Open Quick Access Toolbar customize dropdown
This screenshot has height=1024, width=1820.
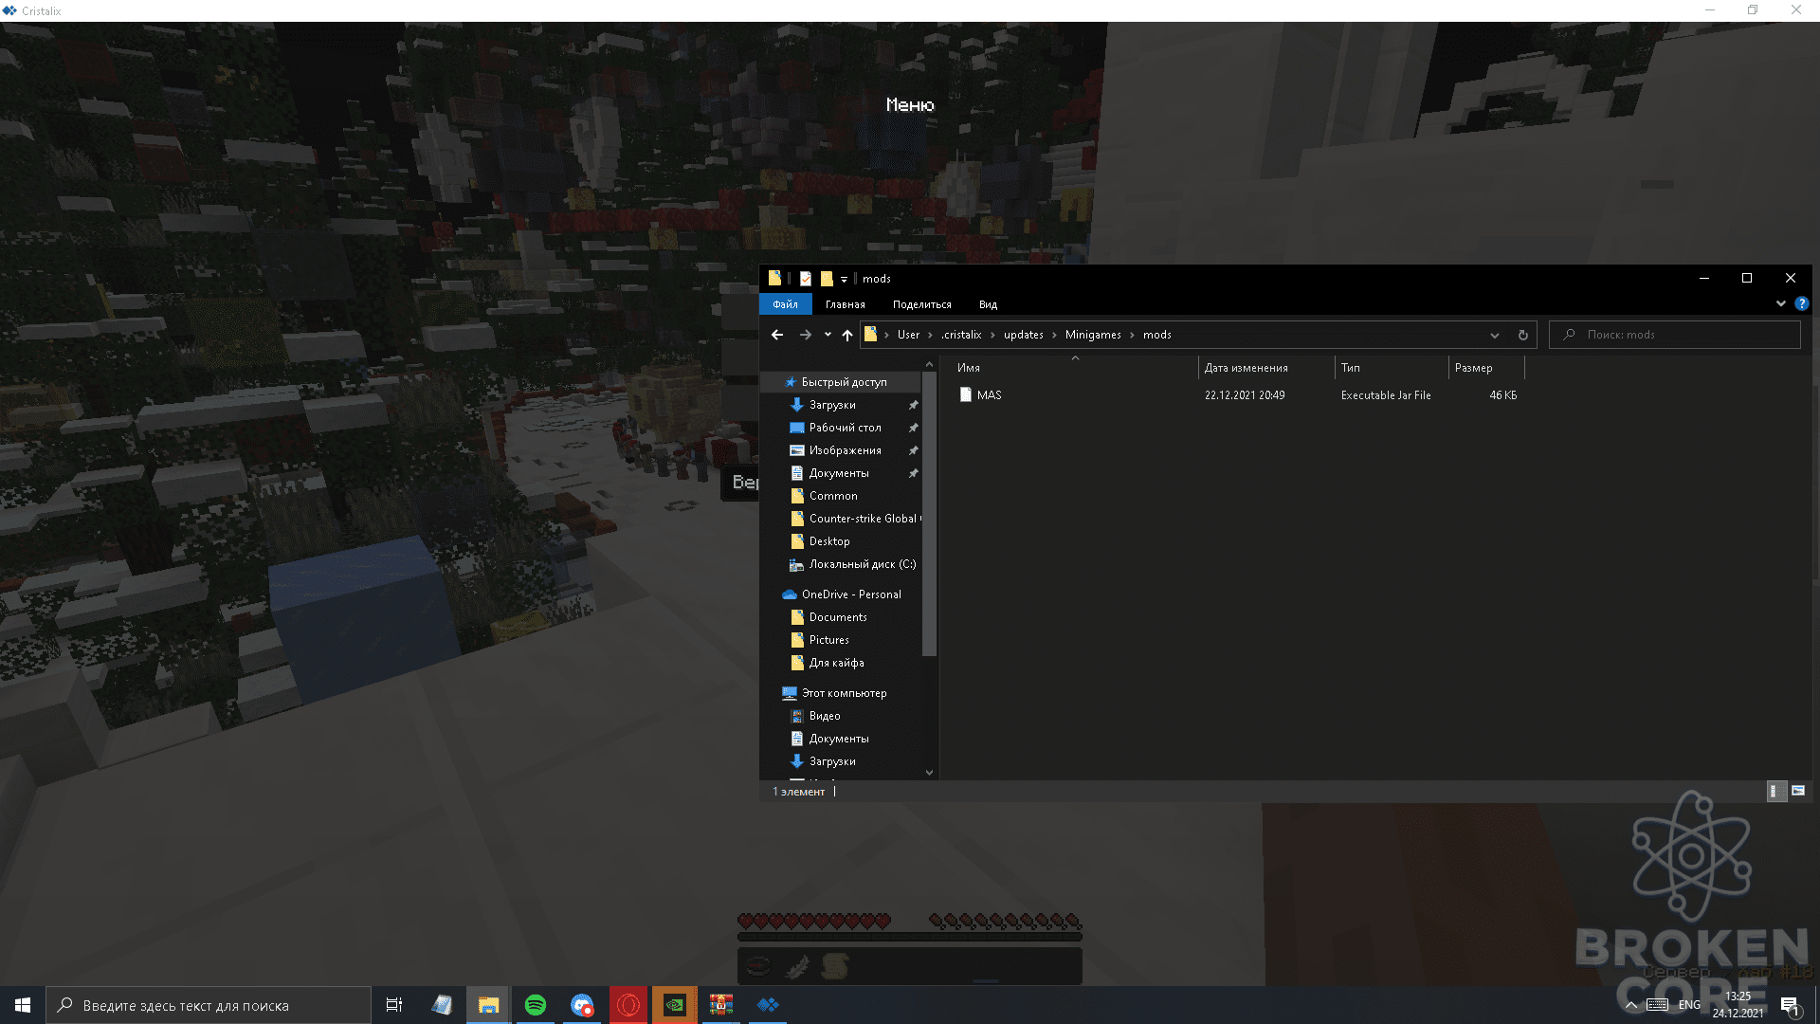(844, 279)
